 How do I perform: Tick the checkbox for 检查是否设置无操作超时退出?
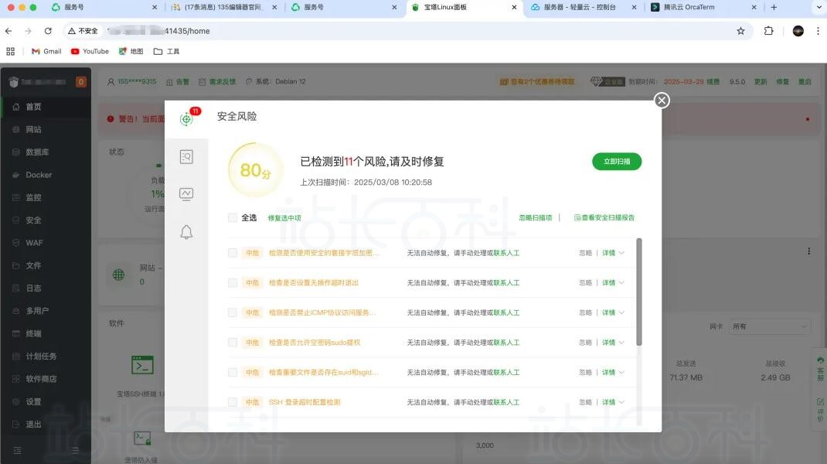tap(233, 283)
